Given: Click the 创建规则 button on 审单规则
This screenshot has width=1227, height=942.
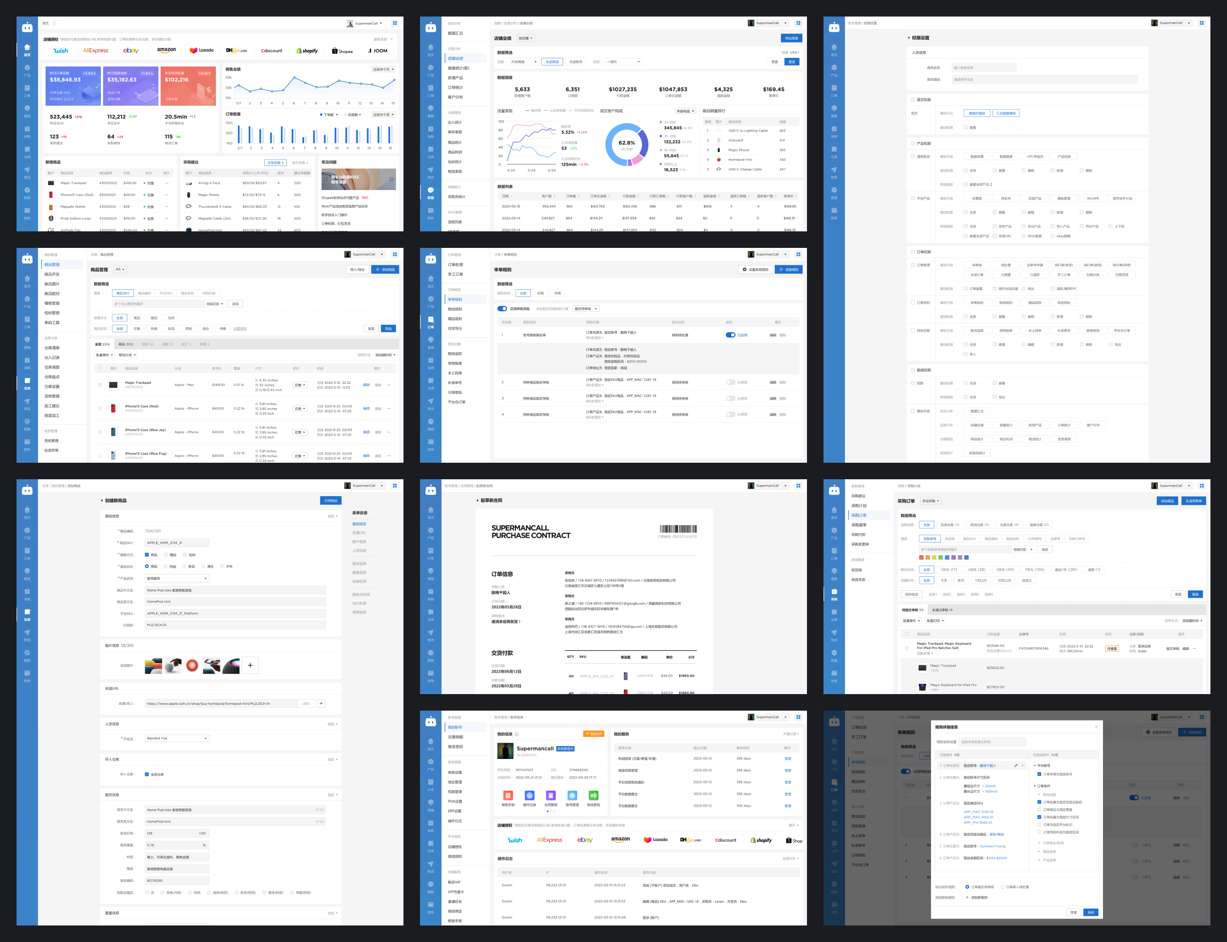Looking at the screenshot, I should (x=788, y=269).
